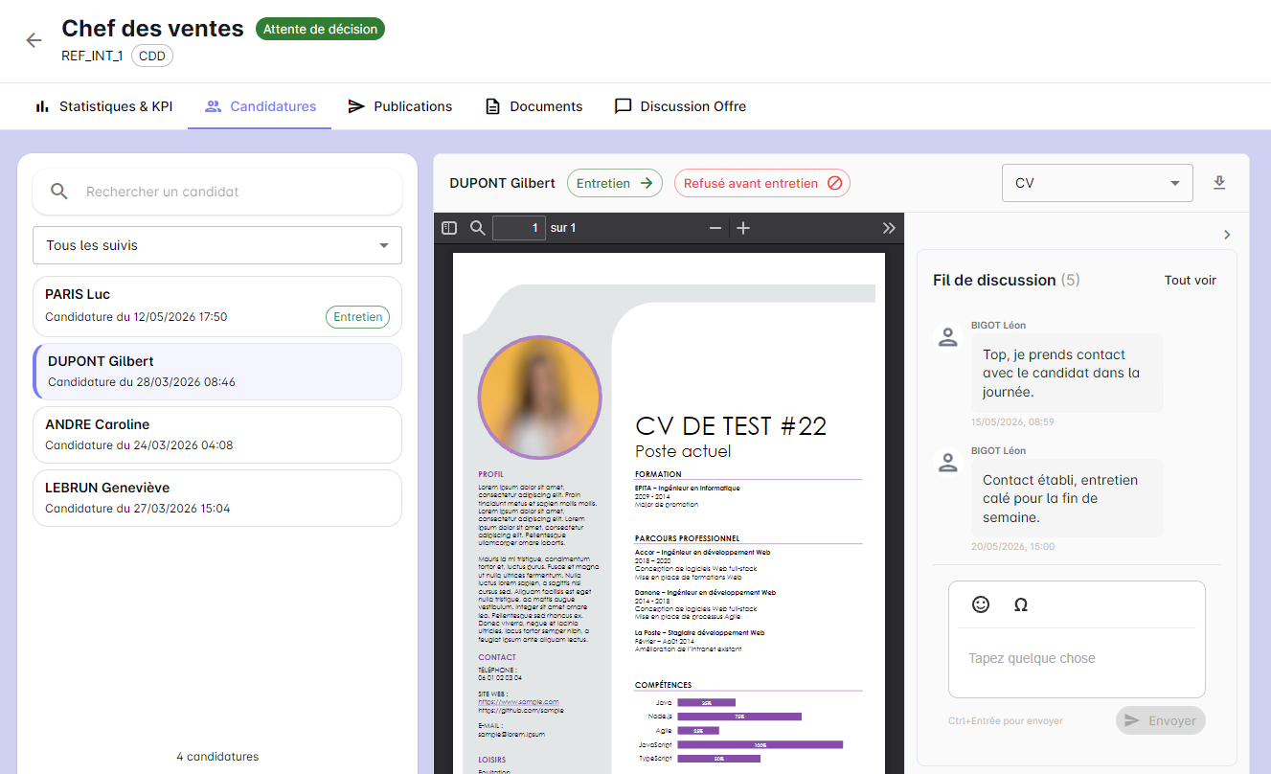The height and width of the screenshot is (774, 1271).
Task: Click the candidate search magnifier icon
Action: (x=59, y=192)
